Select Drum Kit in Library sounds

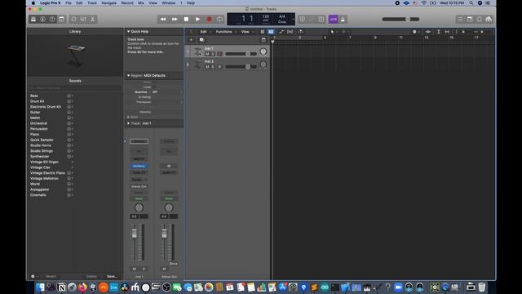tap(37, 101)
